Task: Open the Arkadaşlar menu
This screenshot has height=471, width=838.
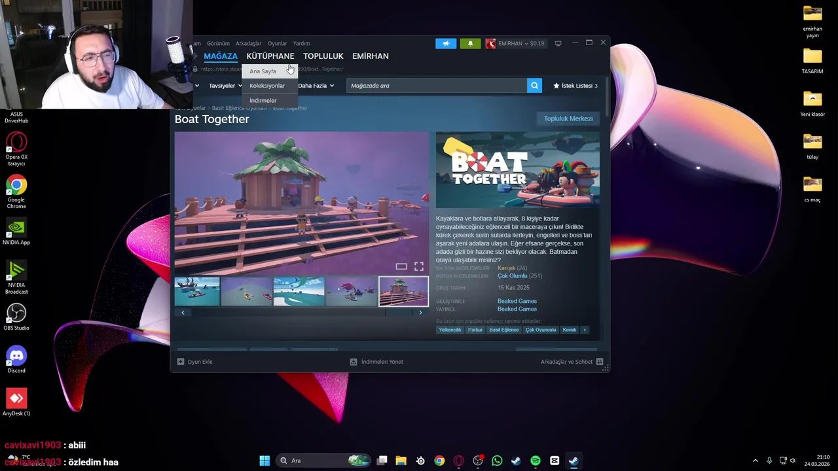Action: (x=249, y=44)
